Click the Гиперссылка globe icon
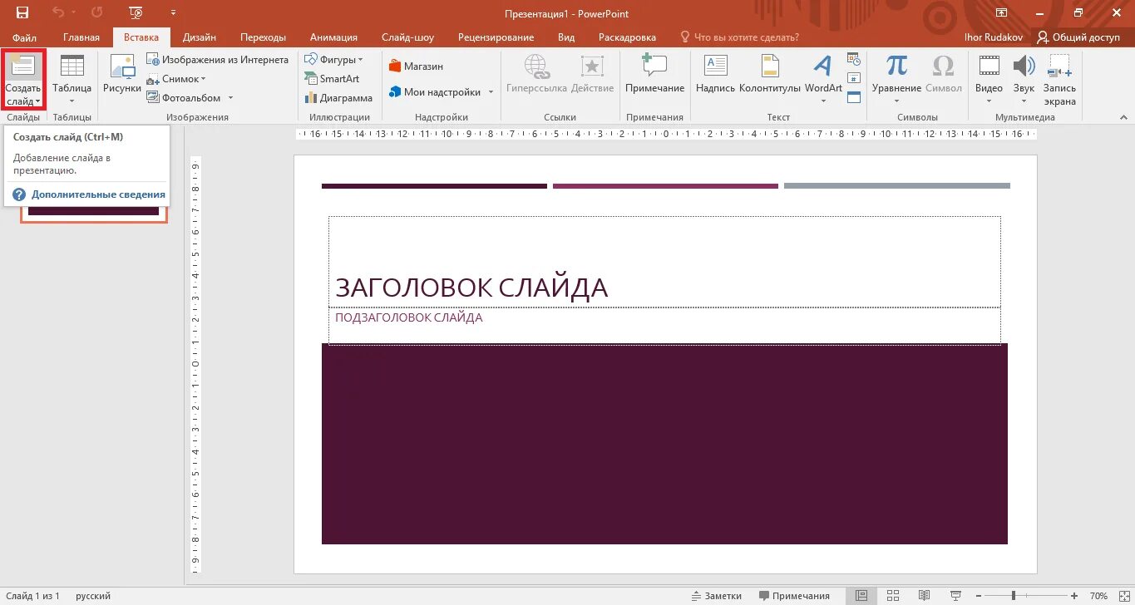Viewport: 1135px width, 605px height. pos(536,66)
